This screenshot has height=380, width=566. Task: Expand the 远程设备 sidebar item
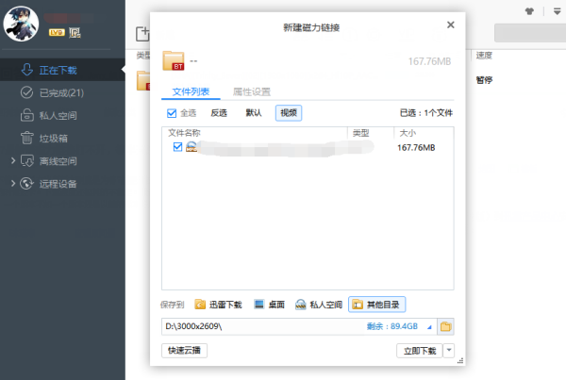(x=13, y=183)
